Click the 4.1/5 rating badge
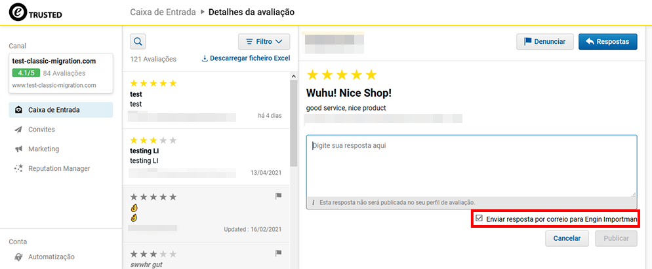This screenshot has width=652, height=269. [26, 73]
